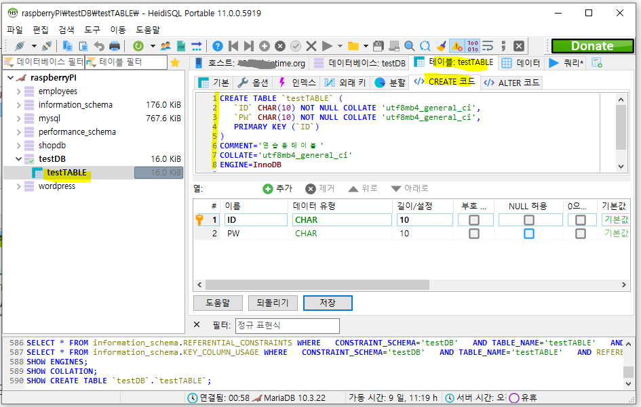Open the connect icon dropdown arrow
The height and width of the screenshot is (407, 641).
tap(34, 46)
